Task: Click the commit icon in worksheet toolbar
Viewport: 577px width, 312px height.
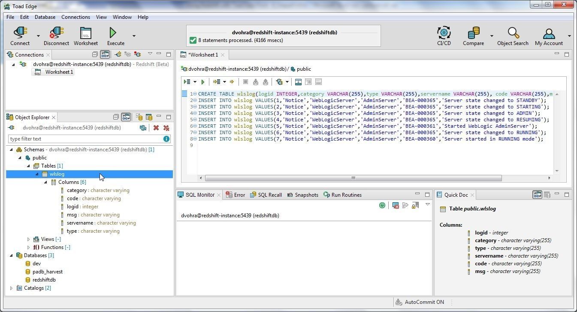Action: tap(256, 82)
